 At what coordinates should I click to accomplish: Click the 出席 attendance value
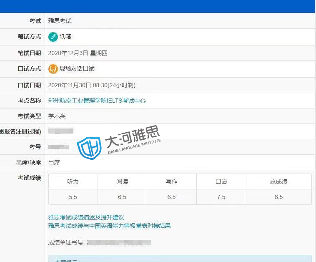pyautogui.click(x=54, y=162)
